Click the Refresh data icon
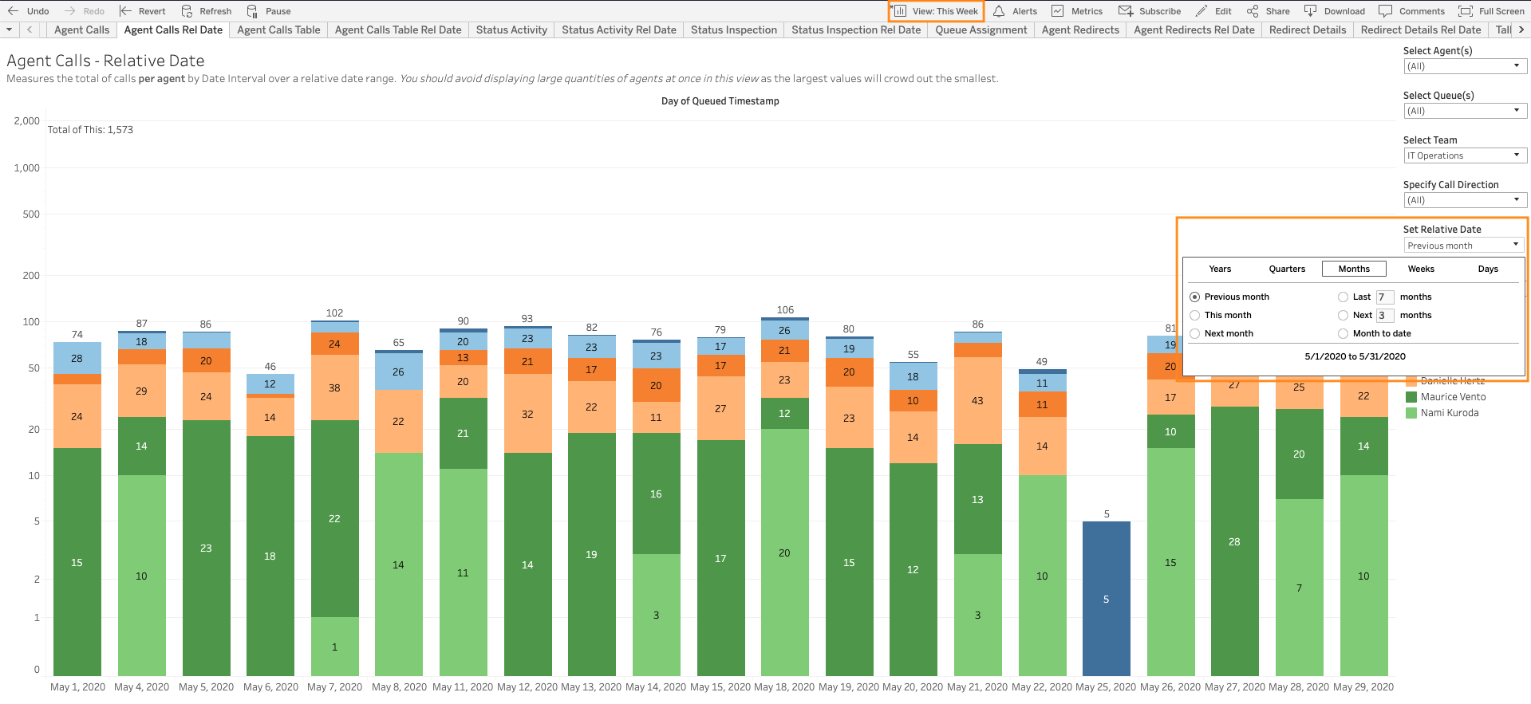 [187, 11]
